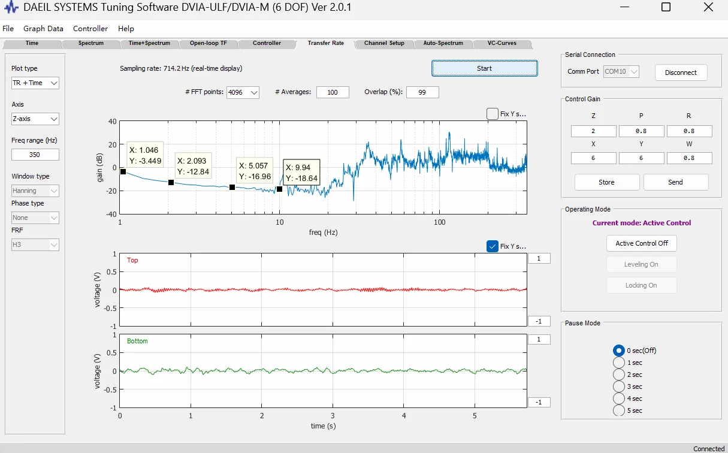728x453 pixels.
Task: Open the File menu
Action: click(8, 29)
